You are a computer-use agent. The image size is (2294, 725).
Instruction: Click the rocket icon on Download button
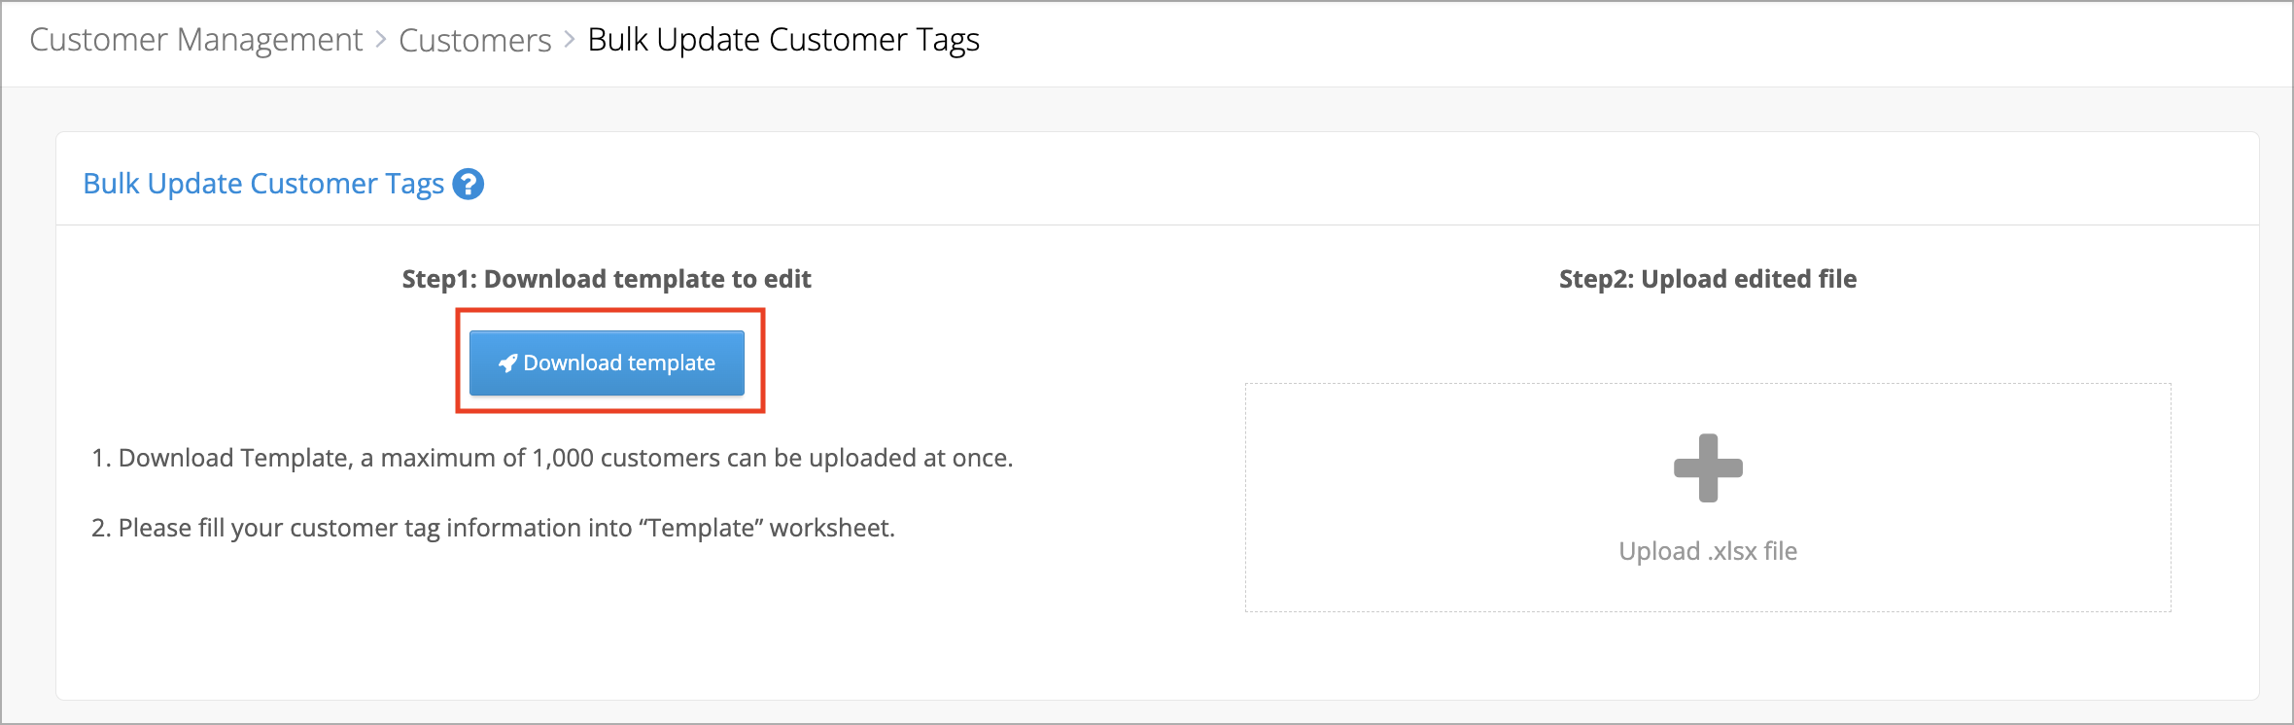[507, 363]
